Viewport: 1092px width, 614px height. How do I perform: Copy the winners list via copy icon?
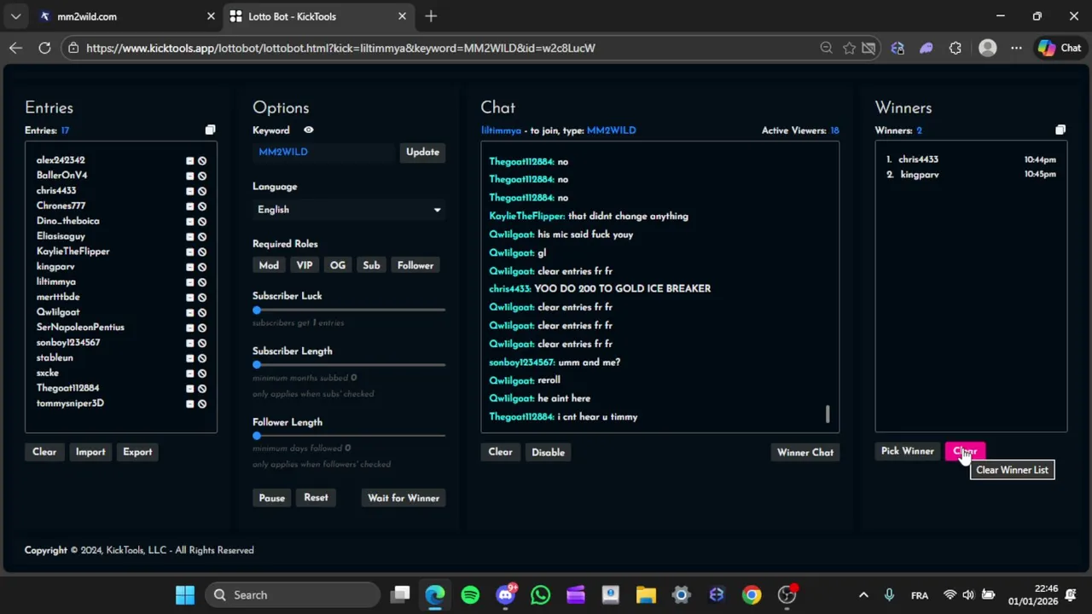pyautogui.click(x=1060, y=130)
